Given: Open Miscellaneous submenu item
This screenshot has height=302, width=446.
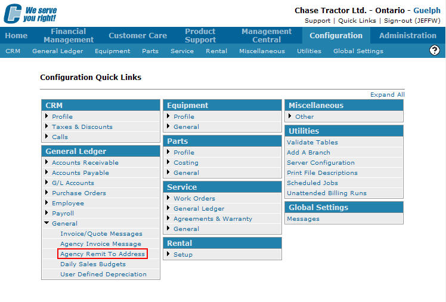Looking at the screenshot, I should (x=262, y=51).
